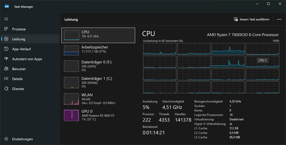Select Datenträger 1 (C:) entry
Screen dimensions: 286x145
[98, 82]
